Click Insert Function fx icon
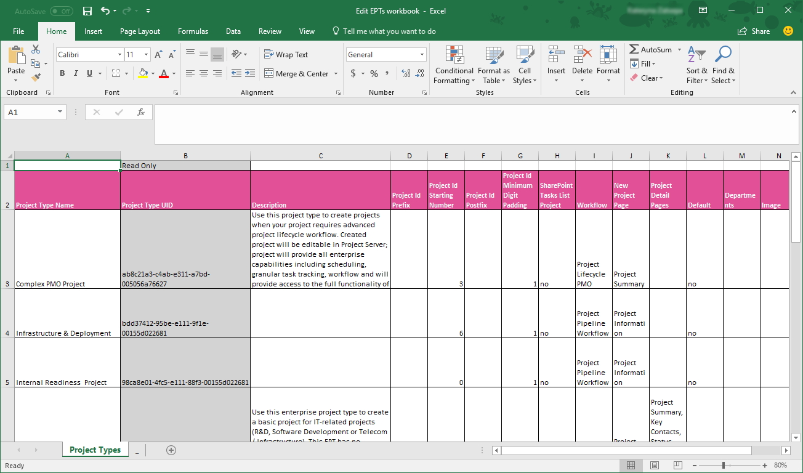This screenshot has width=803, height=473. click(141, 112)
